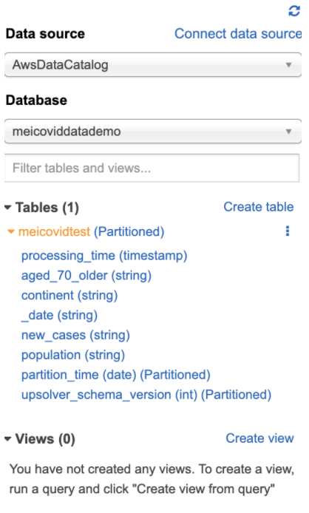Image resolution: width=309 pixels, height=513 pixels.
Task: Open the meicoviddatademo database dropdown
Action: tap(153, 132)
